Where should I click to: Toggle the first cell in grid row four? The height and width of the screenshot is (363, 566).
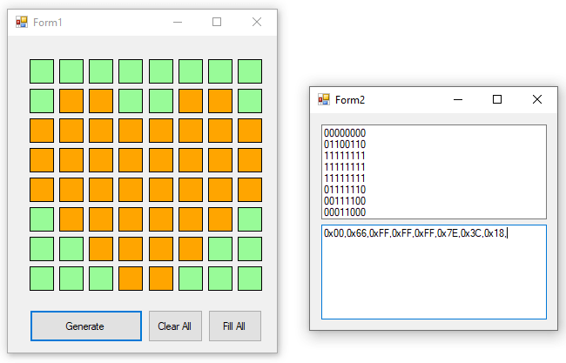42,160
